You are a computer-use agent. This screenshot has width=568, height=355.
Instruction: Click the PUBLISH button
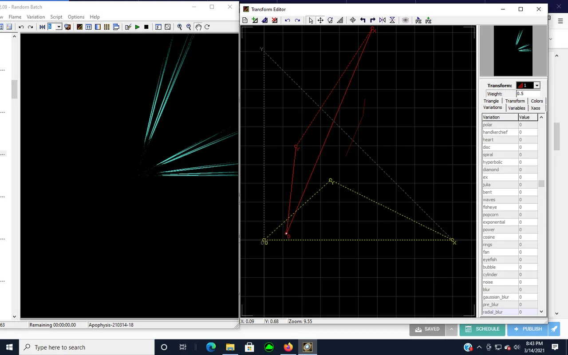click(x=527, y=329)
